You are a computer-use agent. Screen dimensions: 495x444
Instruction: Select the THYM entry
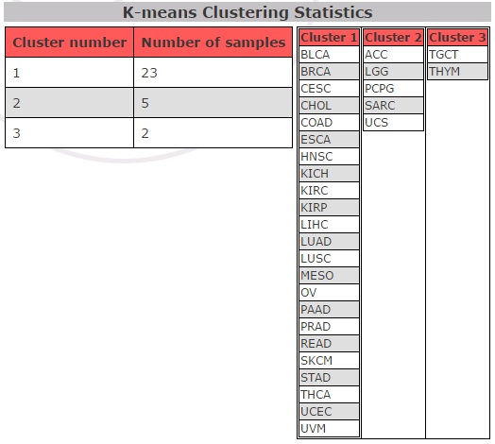[457, 72]
